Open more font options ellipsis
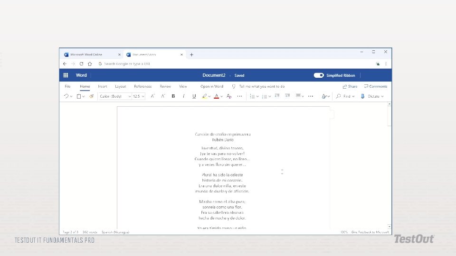This screenshot has width=456, height=256. (x=239, y=96)
